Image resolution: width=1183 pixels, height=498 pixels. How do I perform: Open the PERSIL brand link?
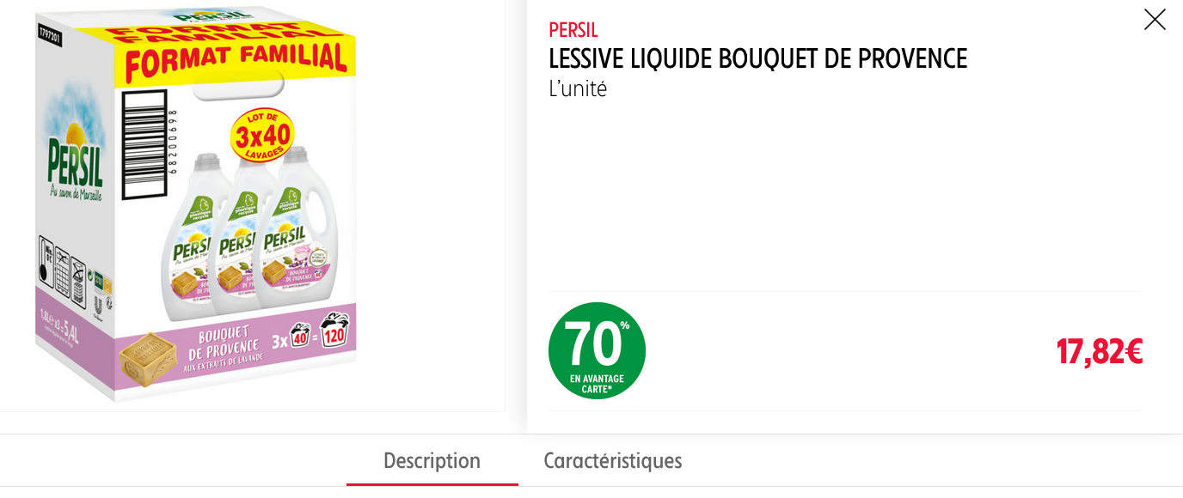(x=572, y=31)
